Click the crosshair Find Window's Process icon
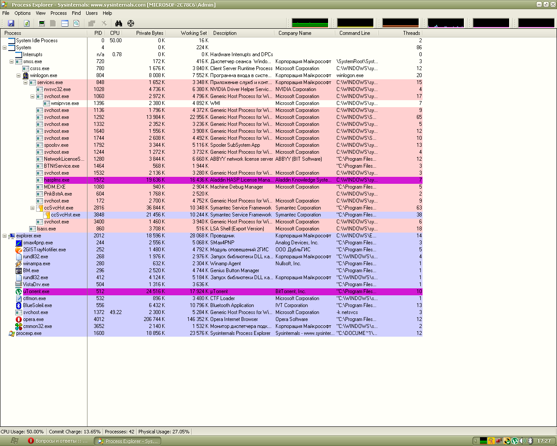Screen dimensions: 557x446 tap(131, 23)
